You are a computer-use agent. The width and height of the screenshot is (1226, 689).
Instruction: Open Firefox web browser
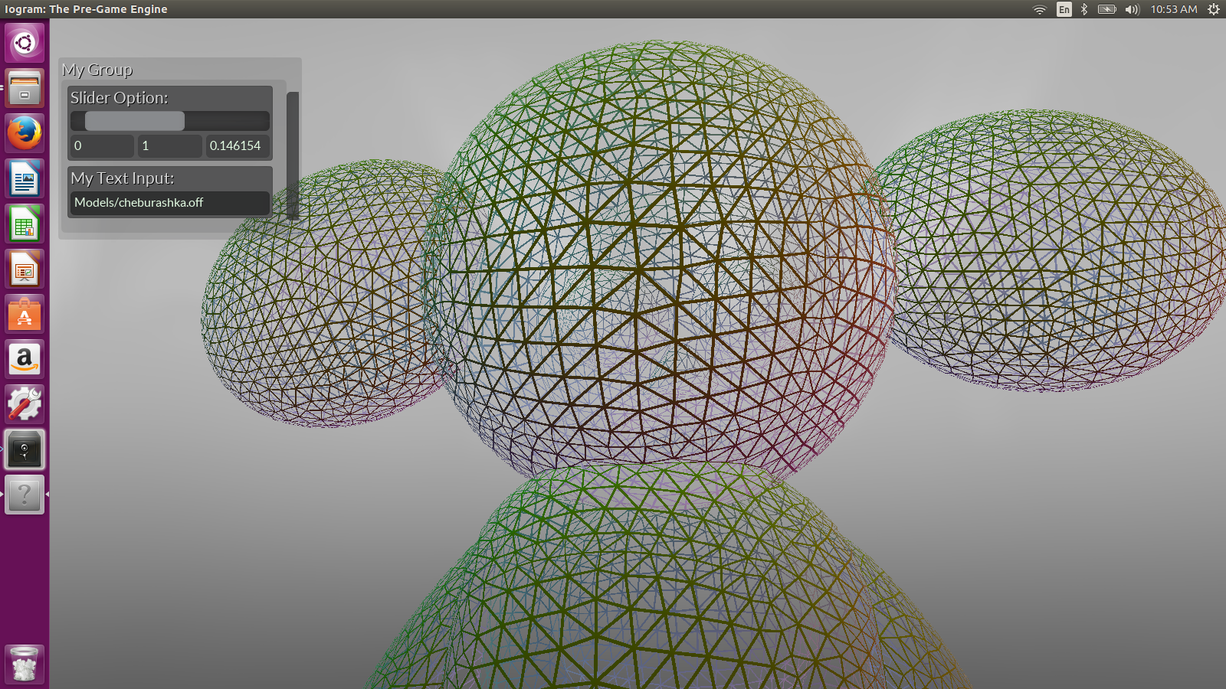pos(25,133)
